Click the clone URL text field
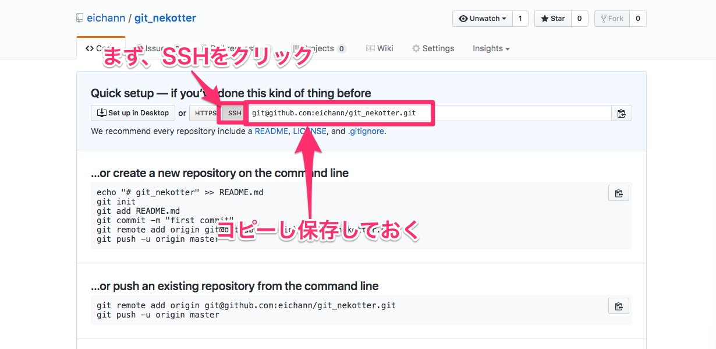 [429, 113]
